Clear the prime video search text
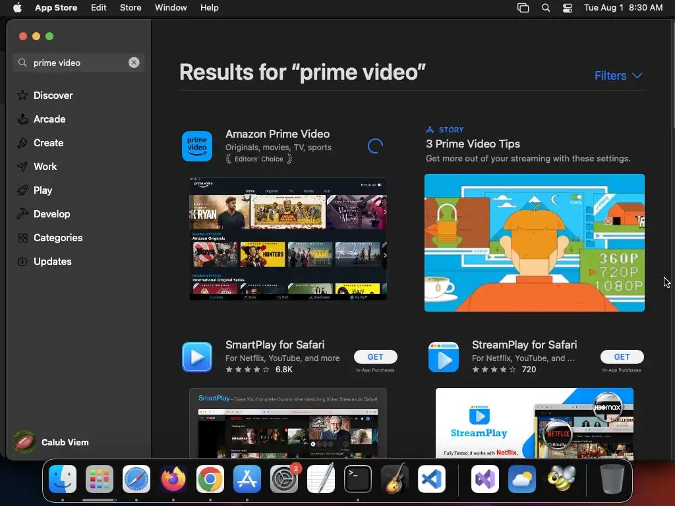 [134, 63]
